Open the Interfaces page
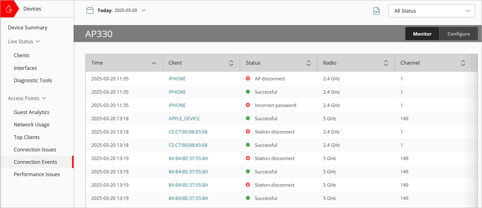The image size is (482, 208). point(25,68)
